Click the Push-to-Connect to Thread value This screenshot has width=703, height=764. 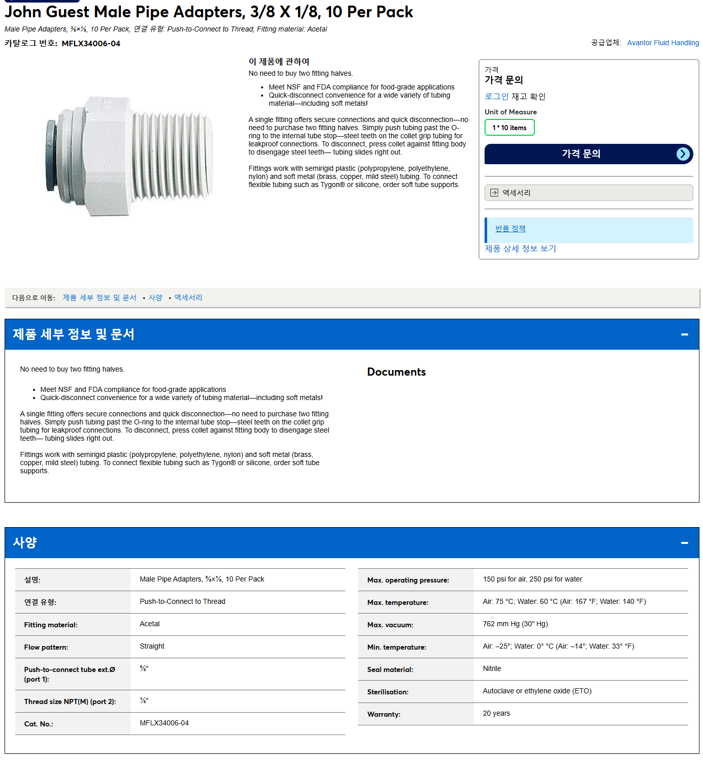(182, 601)
